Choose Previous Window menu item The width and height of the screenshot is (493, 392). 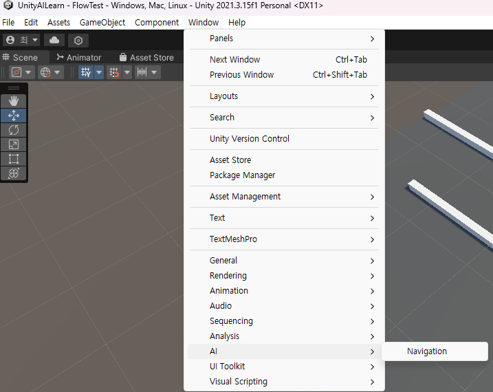click(284, 75)
